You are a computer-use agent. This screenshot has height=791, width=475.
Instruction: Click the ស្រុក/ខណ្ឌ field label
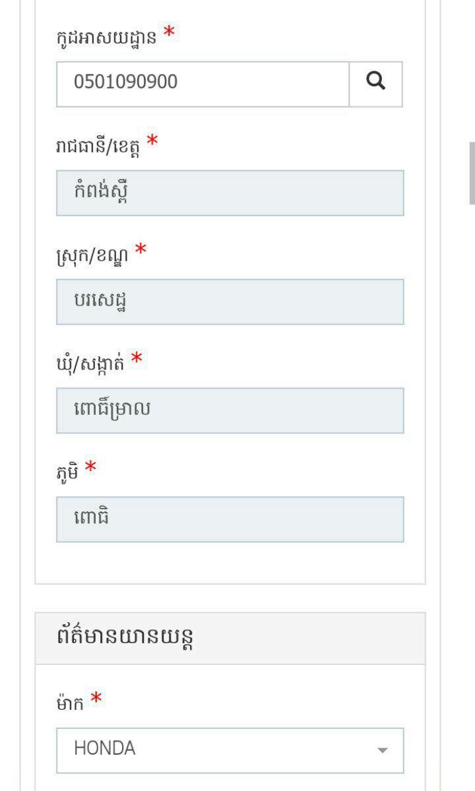pyautogui.click(x=92, y=254)
